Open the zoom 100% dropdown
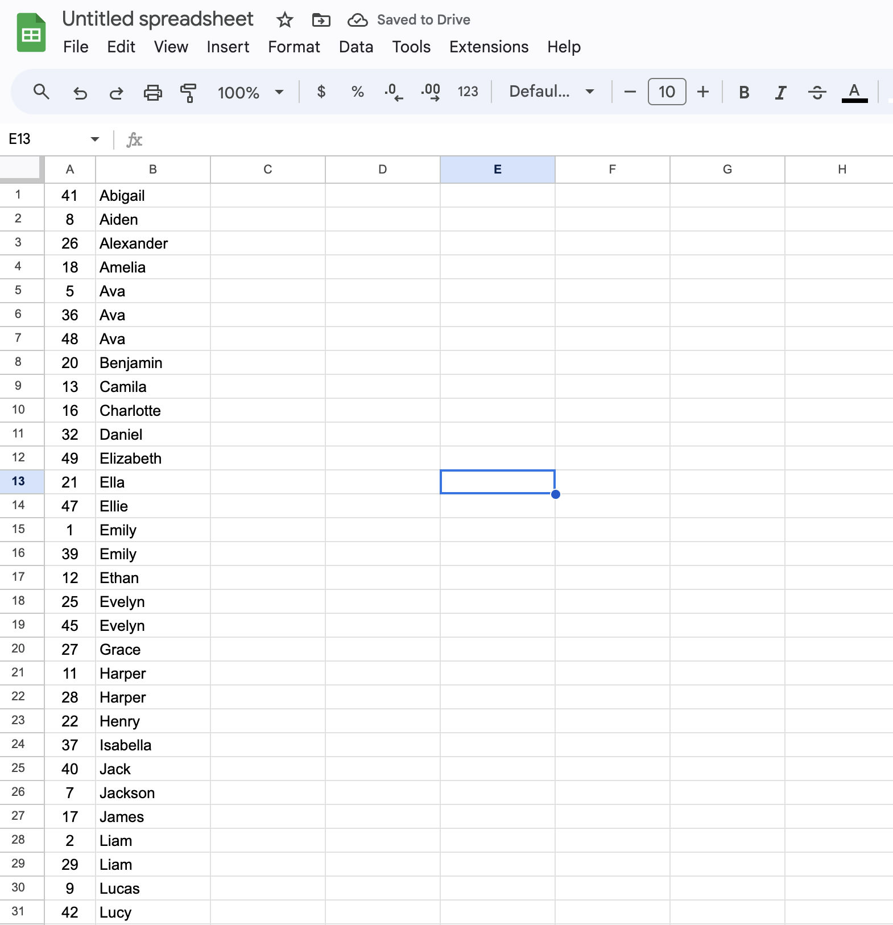This screenshot has width=893, height=925. pos(250,92)
